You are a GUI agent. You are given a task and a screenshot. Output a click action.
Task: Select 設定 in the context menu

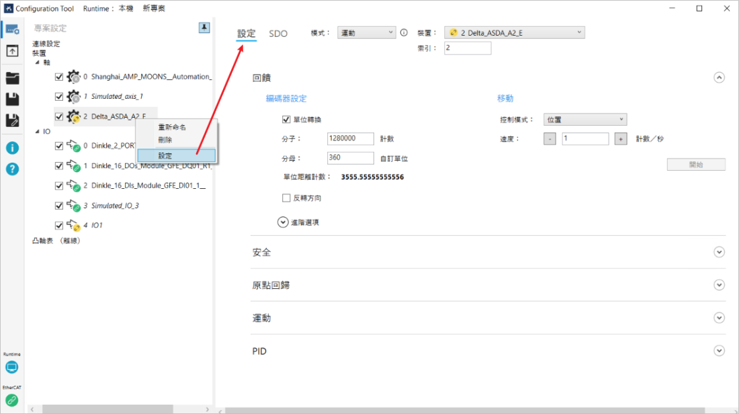point(176,155)
